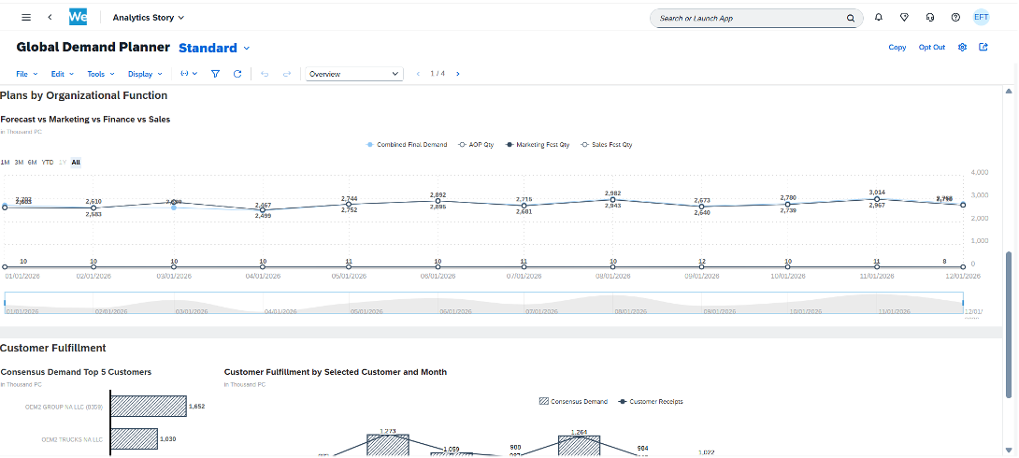Click the share export icon

pos(983,47)
